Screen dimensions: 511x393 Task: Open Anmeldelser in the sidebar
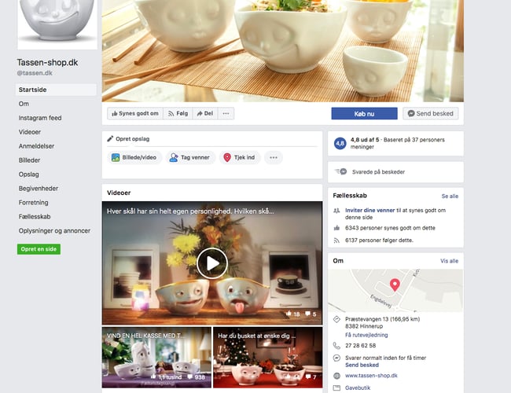36,146
